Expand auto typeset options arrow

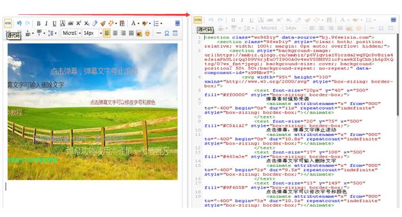pyautogui.click(x=116, y=24)
